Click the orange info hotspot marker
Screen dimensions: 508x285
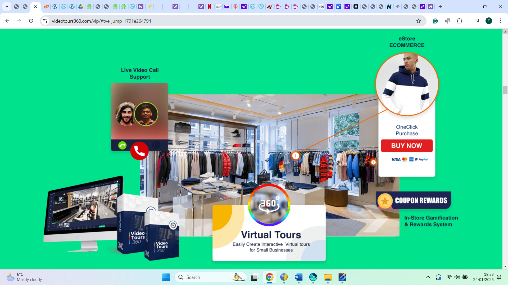[x=296, y=156]
